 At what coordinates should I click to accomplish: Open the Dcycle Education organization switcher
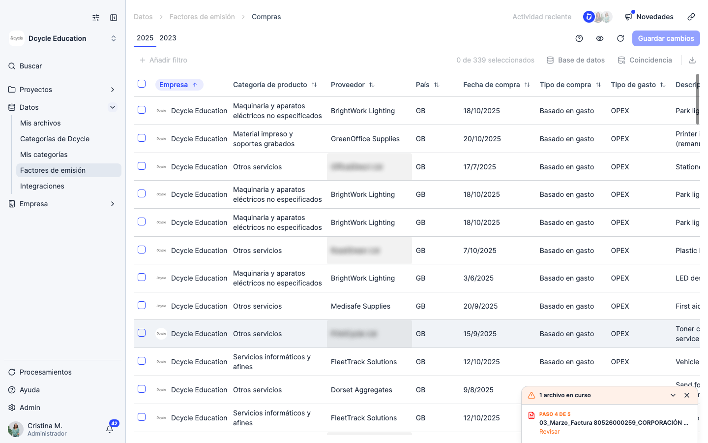pos(114,38)
